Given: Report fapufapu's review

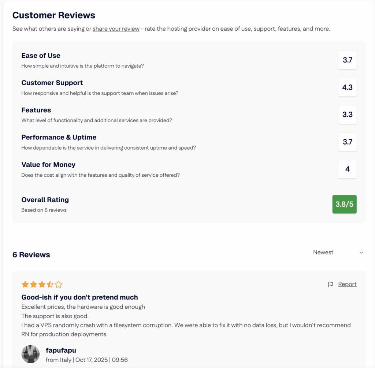Looking at the screenshot, I should coord(347,284).
